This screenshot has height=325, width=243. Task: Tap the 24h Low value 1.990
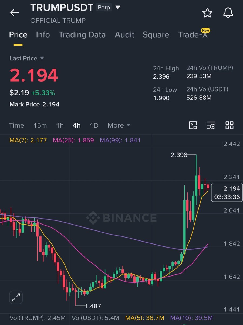click(161, 98)
